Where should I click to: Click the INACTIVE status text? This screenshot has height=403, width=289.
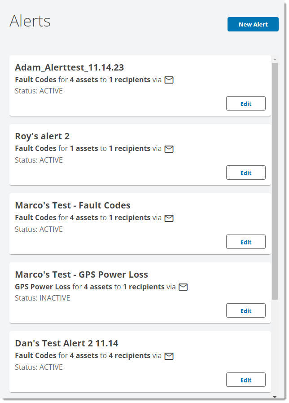pos(55,298)
